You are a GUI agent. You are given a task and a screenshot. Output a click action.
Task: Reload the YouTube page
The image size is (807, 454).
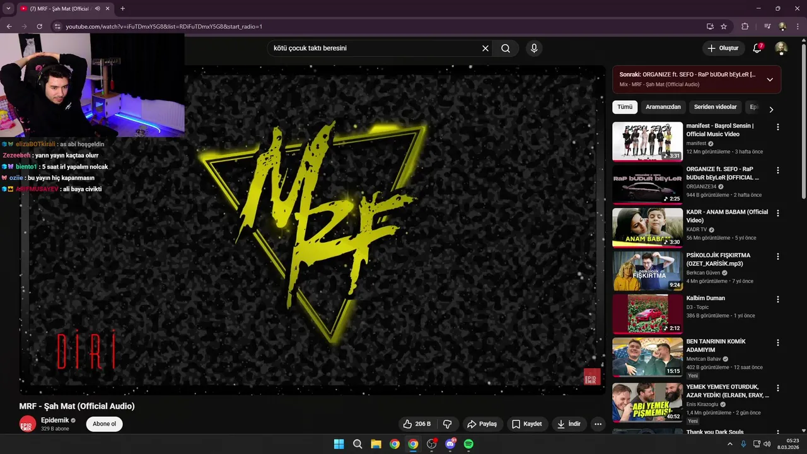tap(39, 26)
